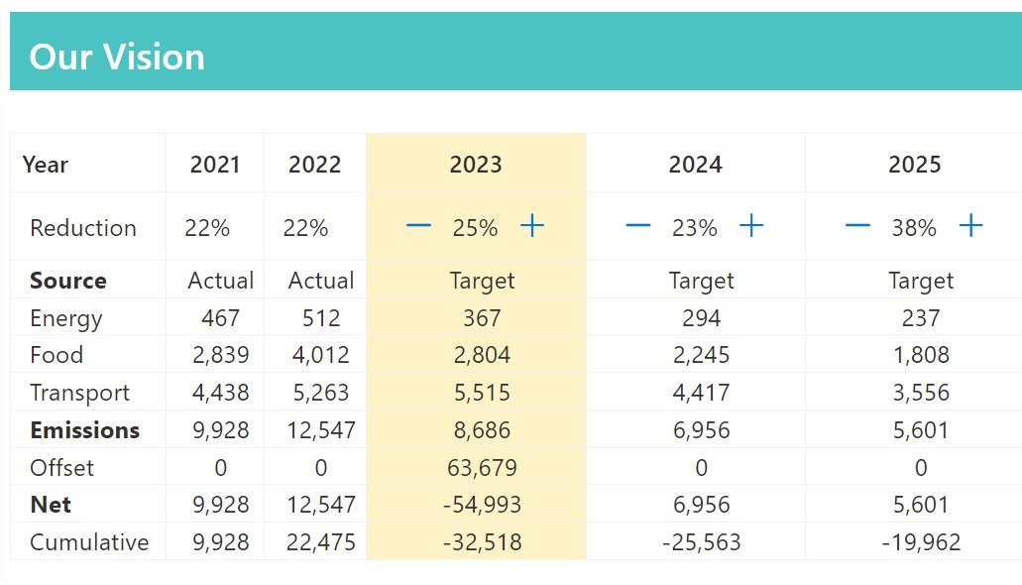The image size is (1022, 585).
Task: Select the 23% reduction value for 2024
Action: 695,228
